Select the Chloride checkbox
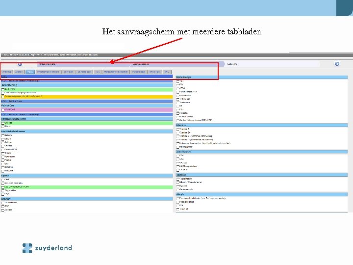 click(3, 146)
